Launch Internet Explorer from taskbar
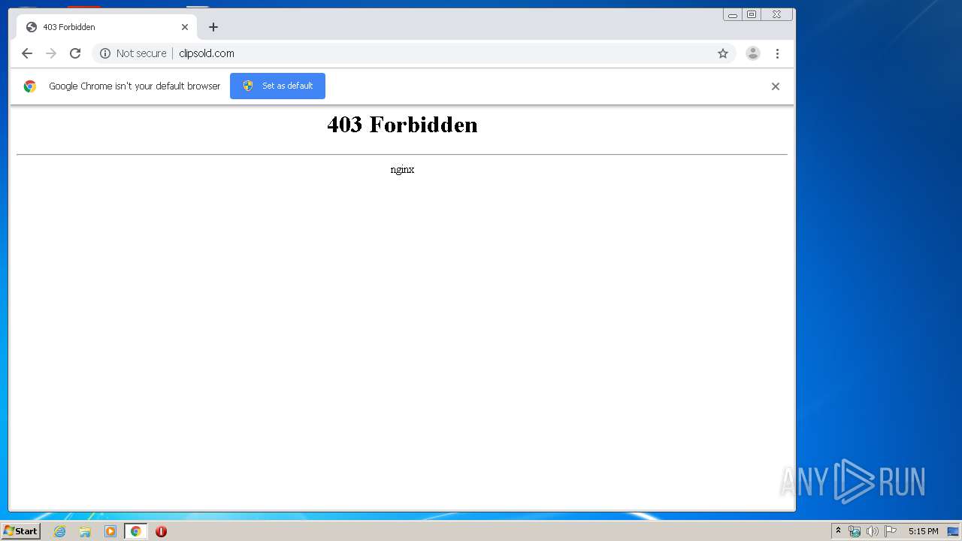 click(x=59, y=531)
